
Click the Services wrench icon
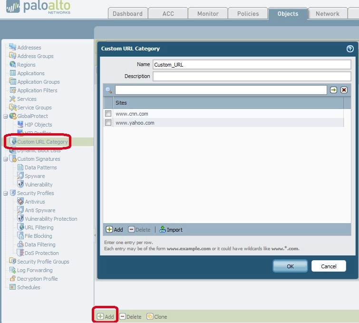[x=12, y=99]
